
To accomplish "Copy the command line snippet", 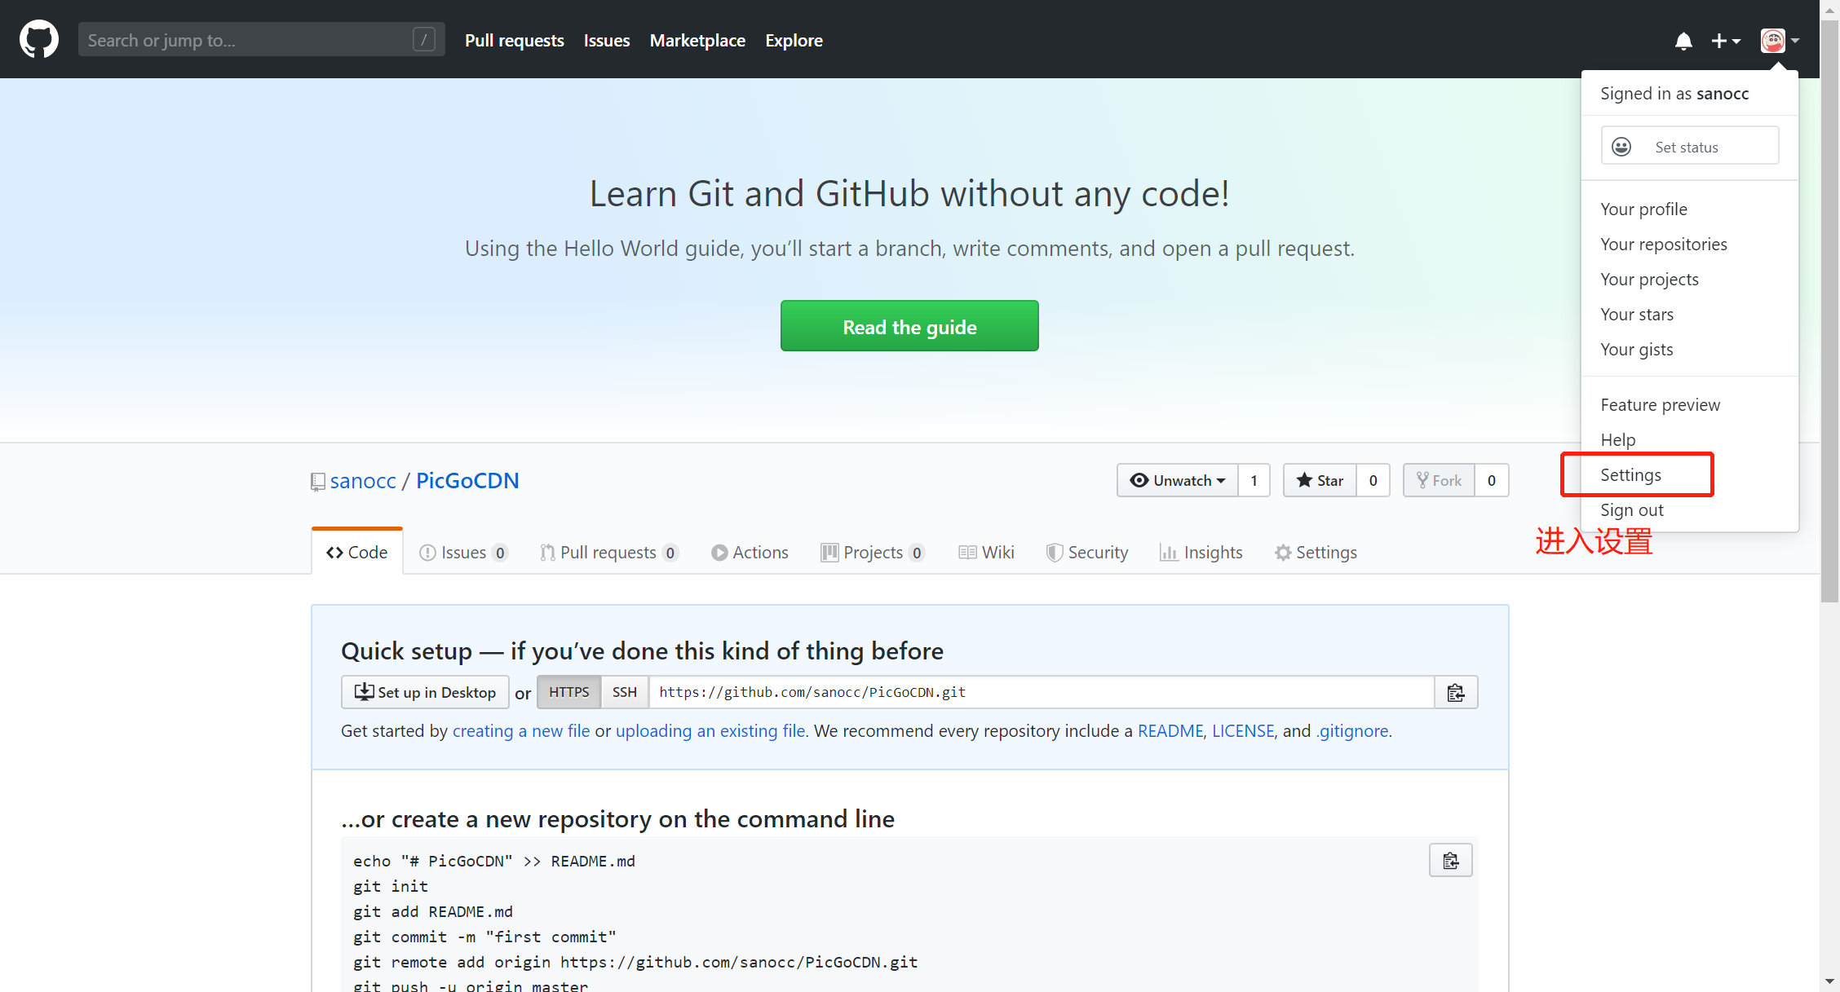I will point(1450,860).
